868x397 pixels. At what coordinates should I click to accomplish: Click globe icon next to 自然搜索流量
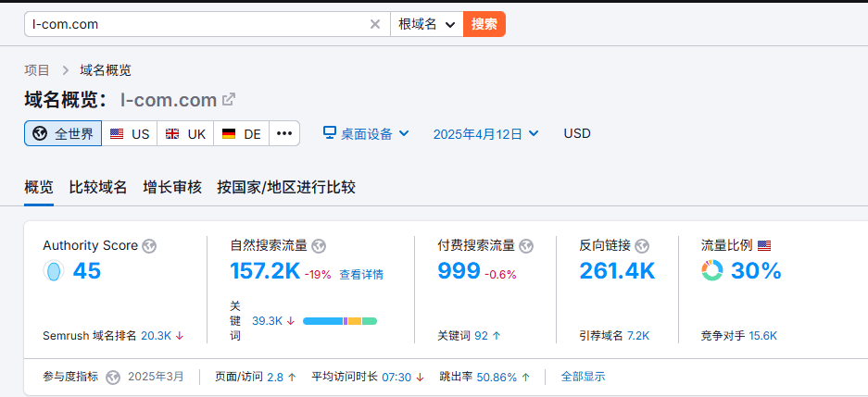(x=319, y=246)
